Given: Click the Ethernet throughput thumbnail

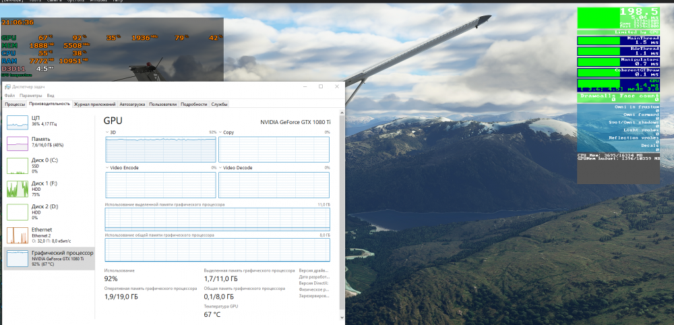Looking at the screenshot, I should coord(18,235).
